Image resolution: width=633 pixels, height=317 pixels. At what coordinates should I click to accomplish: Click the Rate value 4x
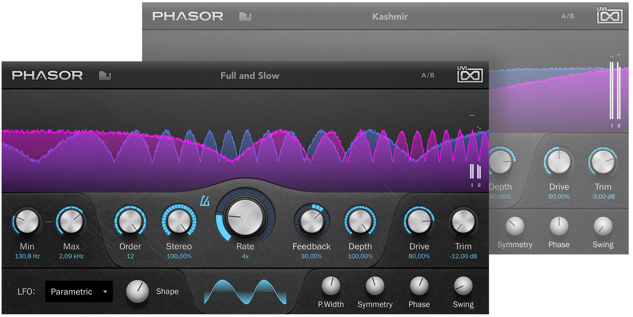point(245,256)
